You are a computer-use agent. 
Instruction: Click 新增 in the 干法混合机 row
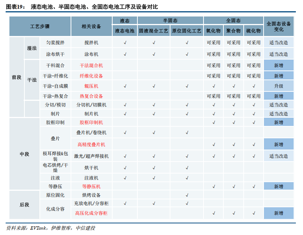click(x=279, y=66)
